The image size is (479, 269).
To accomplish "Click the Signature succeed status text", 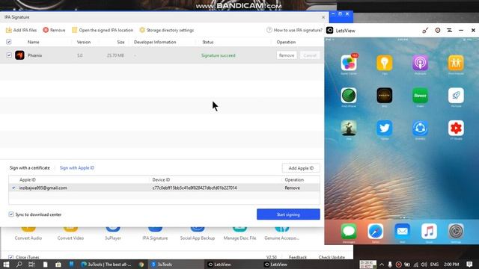I will click(218, 55).
